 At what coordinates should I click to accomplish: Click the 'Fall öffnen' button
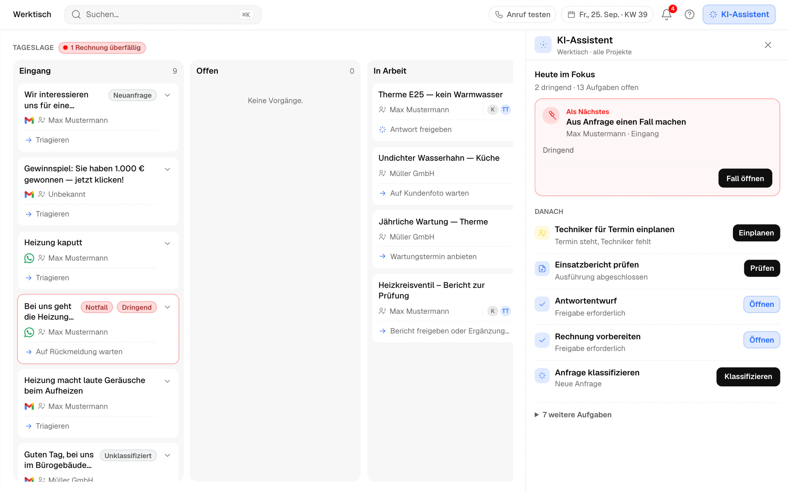745,178
